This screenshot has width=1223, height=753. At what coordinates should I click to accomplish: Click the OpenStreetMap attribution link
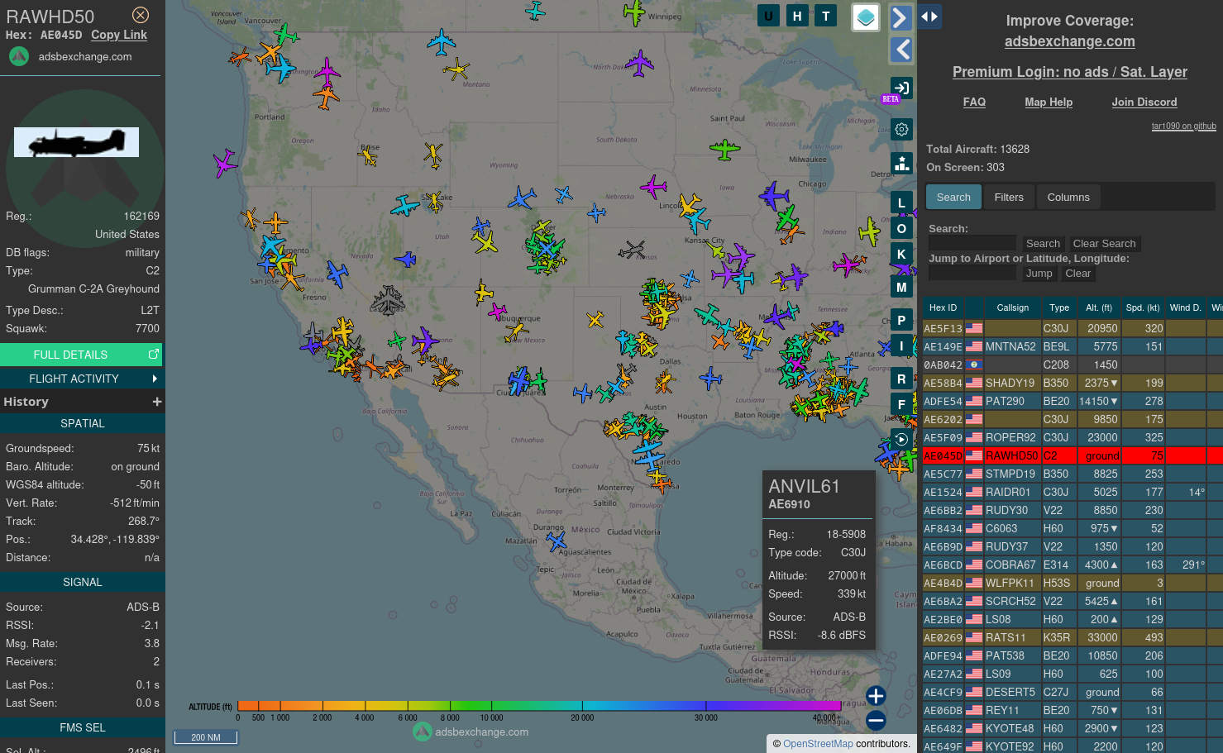[x=818, y=744]
